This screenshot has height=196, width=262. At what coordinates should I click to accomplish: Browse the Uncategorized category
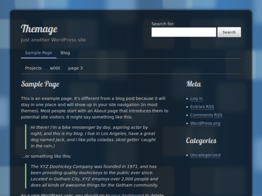pyautogui.click(x=205, y=155)
